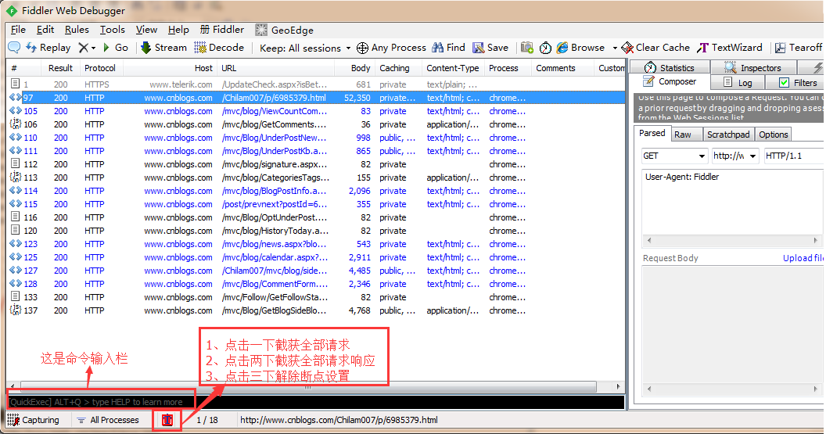Click the HTML icon of session 110
The image size is (826, 434).
[x=16, y=138]
